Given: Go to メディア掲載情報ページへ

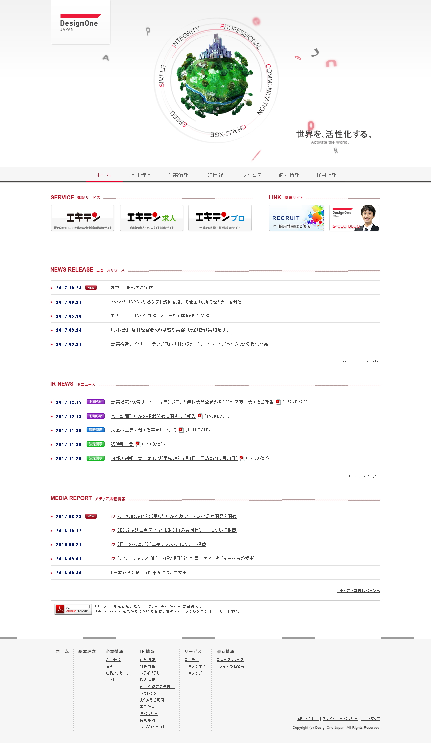Looking at the screenshot, I should click(359, 590).
